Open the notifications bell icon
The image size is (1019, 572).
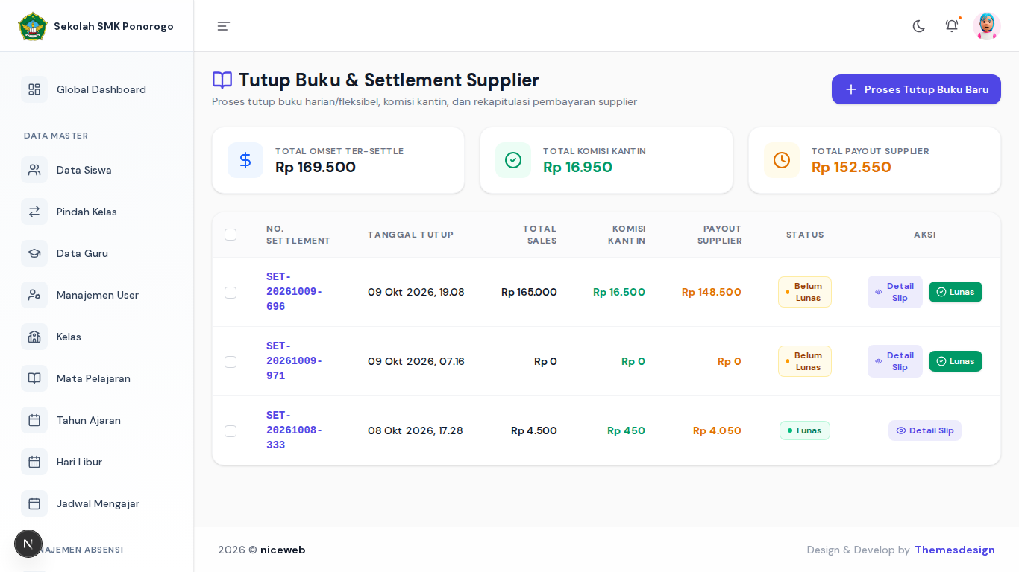(952, 26)
